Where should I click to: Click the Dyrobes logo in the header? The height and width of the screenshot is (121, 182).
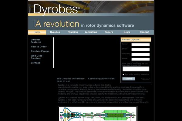[x=57, y=9]
